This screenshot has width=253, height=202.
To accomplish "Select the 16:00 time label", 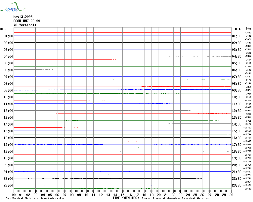I will [8, 138].
